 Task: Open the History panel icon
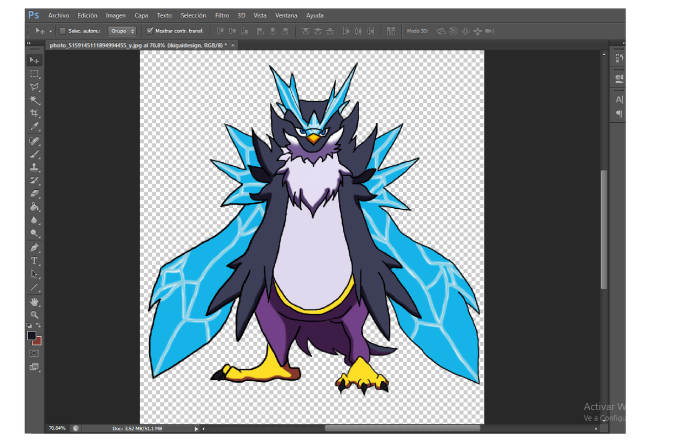tap(620, 58)
